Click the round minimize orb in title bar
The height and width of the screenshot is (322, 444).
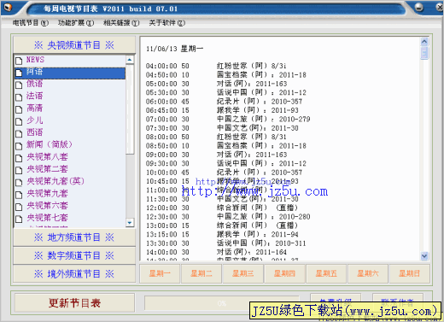pyautogui.click(x=418, y=7)
